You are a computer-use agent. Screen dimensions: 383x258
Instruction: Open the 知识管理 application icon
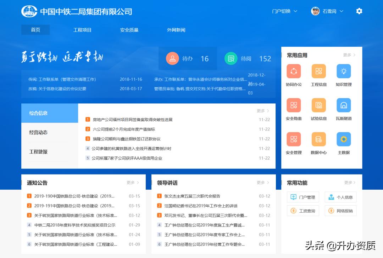point(343,71)
